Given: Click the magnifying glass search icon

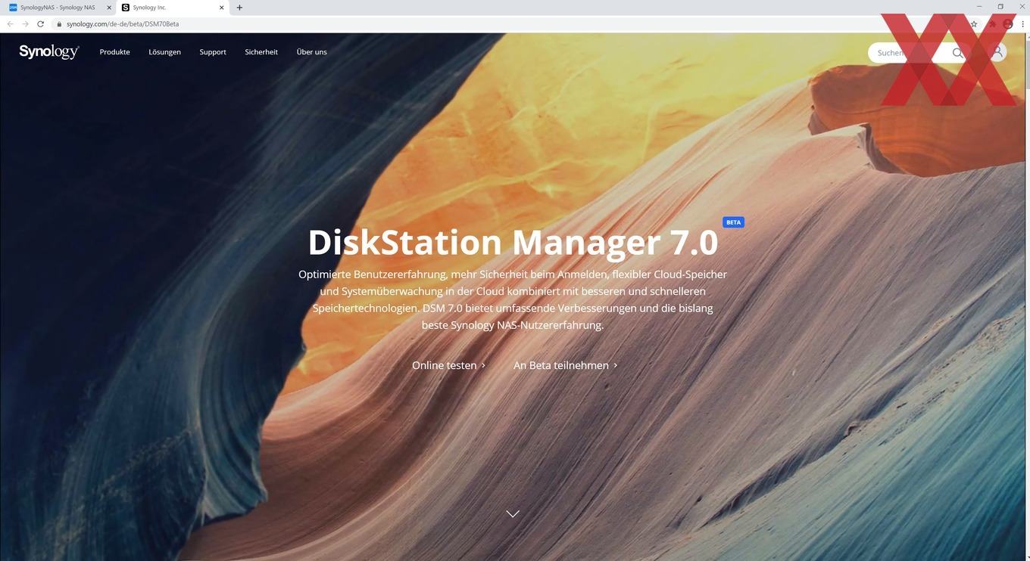Looking at the screenshot, I should [958, 53].
